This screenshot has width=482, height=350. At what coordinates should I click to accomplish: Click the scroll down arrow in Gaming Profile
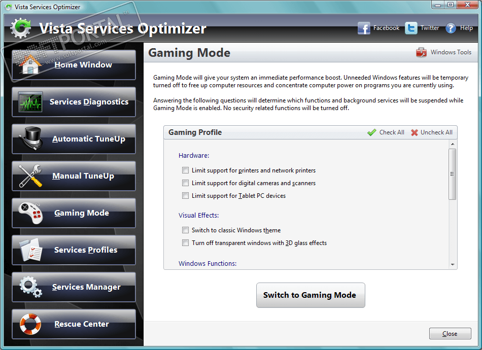click(453, 265)
